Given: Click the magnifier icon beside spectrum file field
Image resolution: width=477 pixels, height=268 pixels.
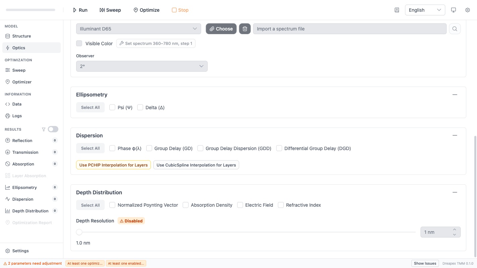Looking at the screenshot, I should [x=455, y=29].
